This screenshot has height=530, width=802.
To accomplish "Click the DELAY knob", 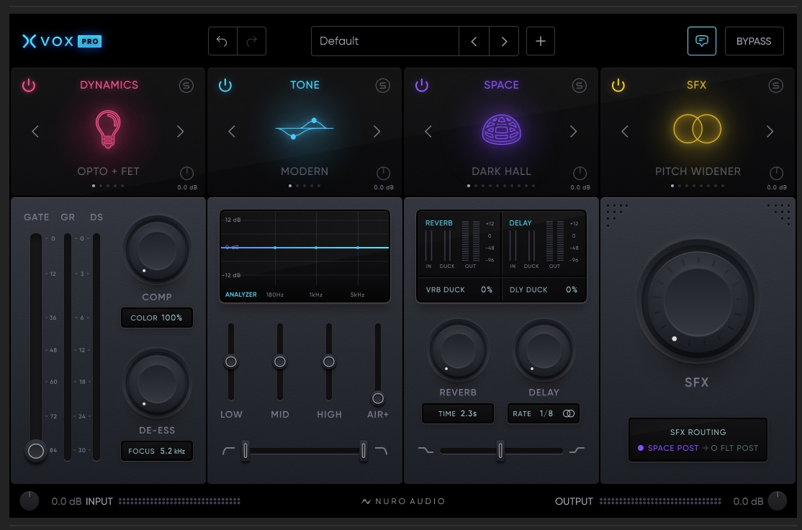I will coord(544,351).
